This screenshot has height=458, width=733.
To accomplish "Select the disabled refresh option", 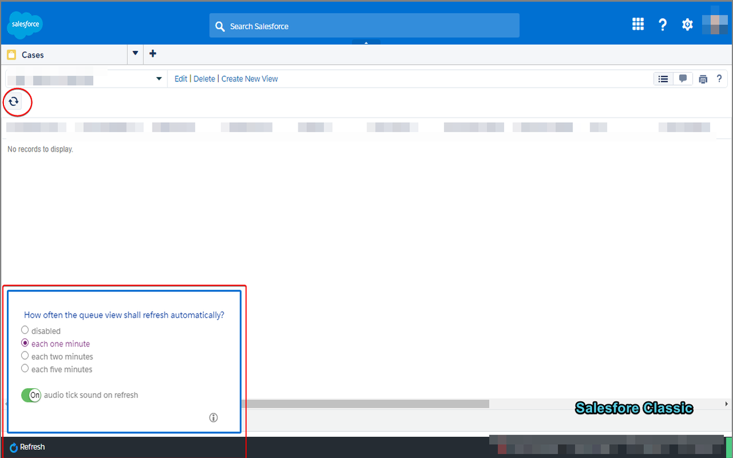I will tap(25, 330).
